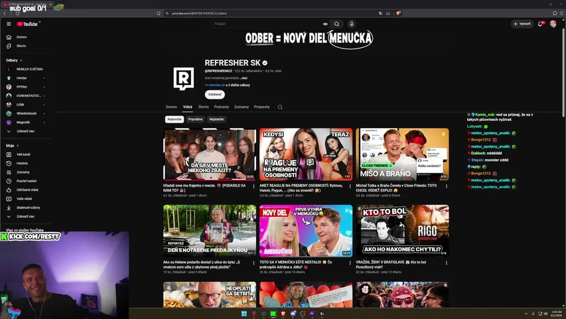Open Vaše videá in the sidebar
The height and width of the screenshot is (319, 566).
pyautogui.click(x=25, y=199)
